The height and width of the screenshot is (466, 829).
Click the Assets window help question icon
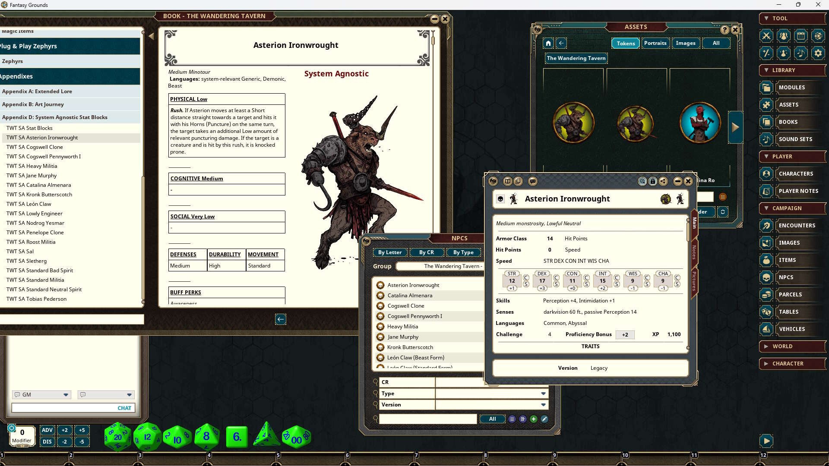click(x=725, y=30)
